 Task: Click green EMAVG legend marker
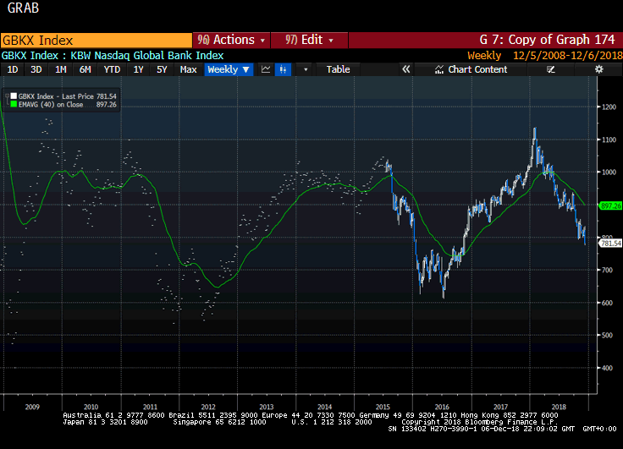click(x=14, y=106)
